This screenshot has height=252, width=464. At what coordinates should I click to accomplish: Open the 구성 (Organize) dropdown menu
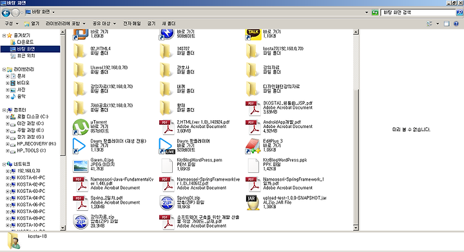click(x=12, y=24)
